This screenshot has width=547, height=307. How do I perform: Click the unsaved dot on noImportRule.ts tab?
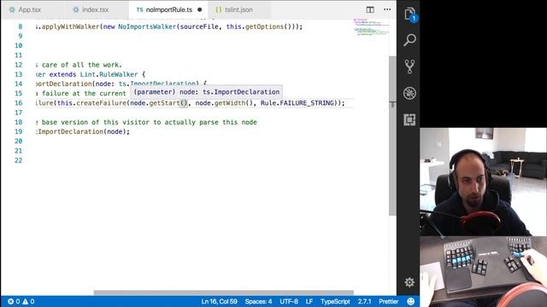pyautogui.click(x=199, y=9)
